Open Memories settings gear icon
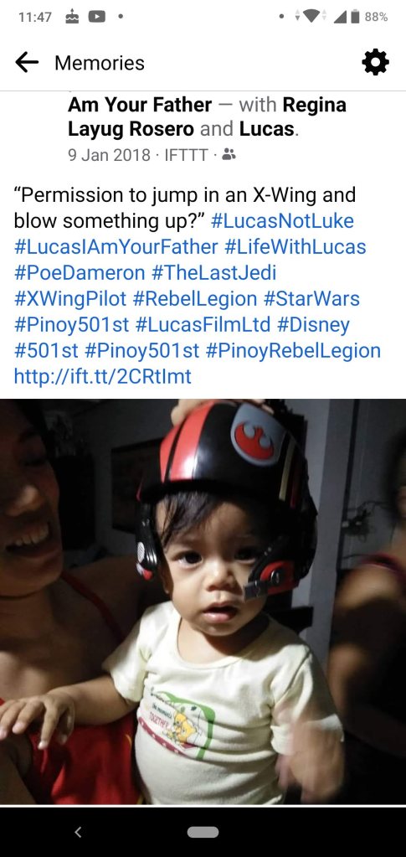 (376, 63)
